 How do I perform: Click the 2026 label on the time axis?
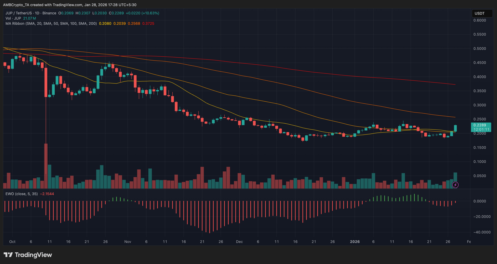pos(355,242)
